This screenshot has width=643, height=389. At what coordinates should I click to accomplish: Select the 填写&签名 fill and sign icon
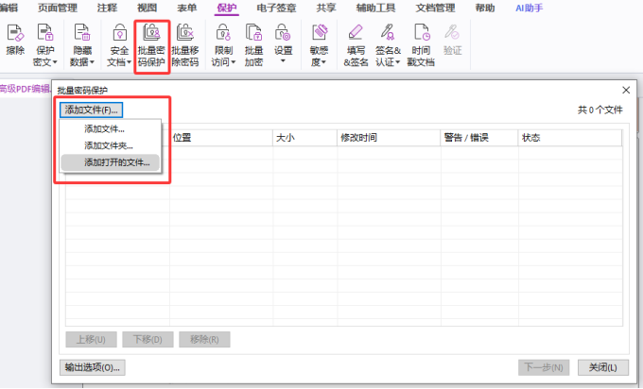pos(356,45)
